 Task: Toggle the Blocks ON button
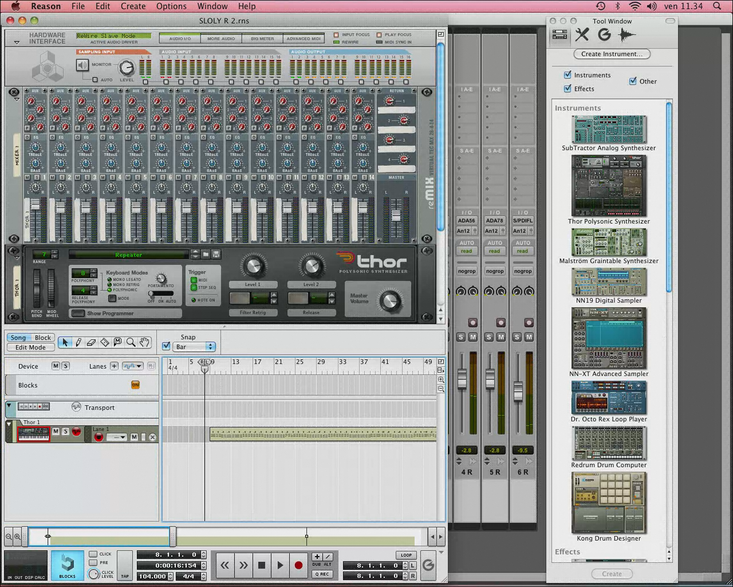(x=136, y=385)
